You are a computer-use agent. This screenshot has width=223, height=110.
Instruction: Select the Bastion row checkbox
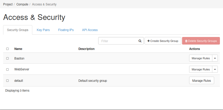7,58
